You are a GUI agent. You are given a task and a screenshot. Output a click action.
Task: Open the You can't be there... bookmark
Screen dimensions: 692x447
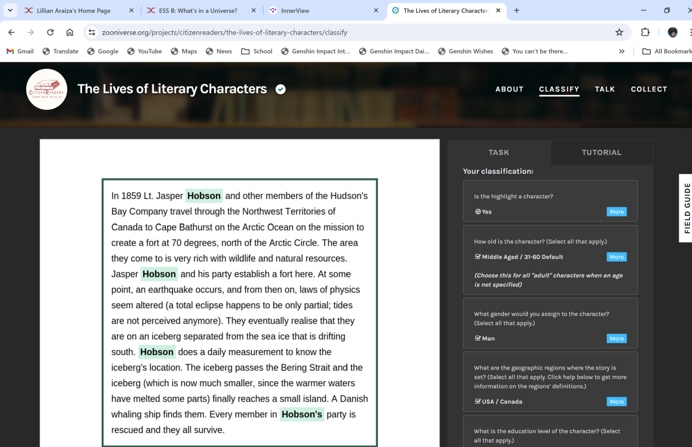click(x=535, y=51)
